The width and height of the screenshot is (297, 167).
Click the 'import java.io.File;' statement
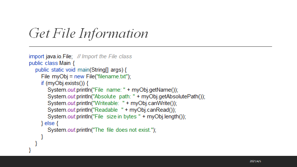click(51, 56)
